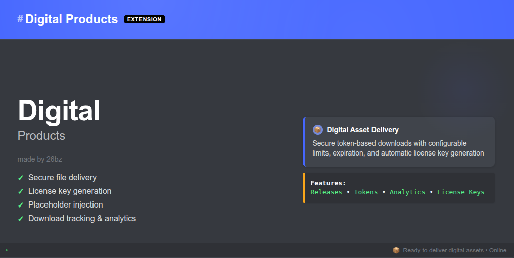The image size is (514, 258).
Task: Click the Digital Products header title
Action: [71, 19]
